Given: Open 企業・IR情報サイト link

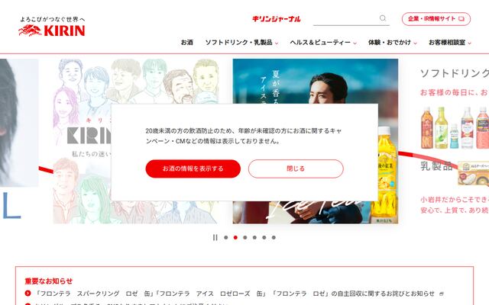Looking at the screenshot, I should (436, 18).
